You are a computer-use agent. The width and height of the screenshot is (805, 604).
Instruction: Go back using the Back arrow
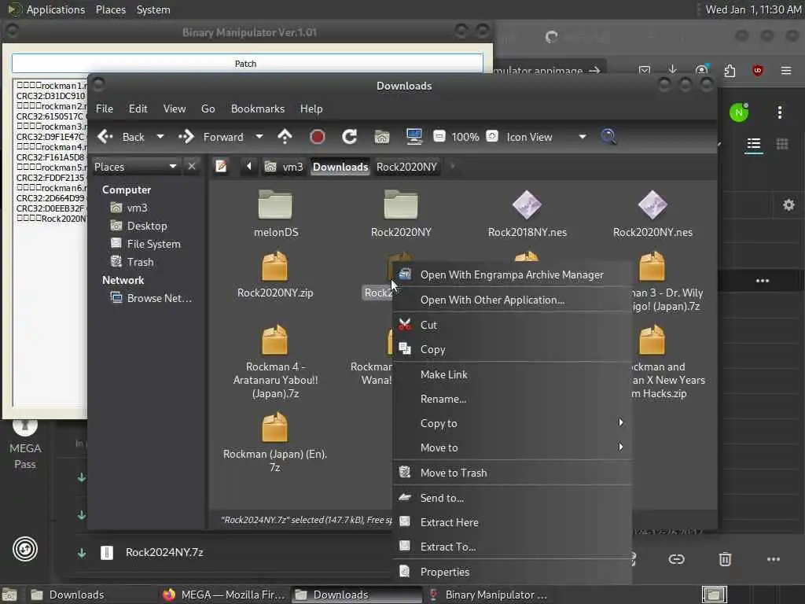click(121, 137)
